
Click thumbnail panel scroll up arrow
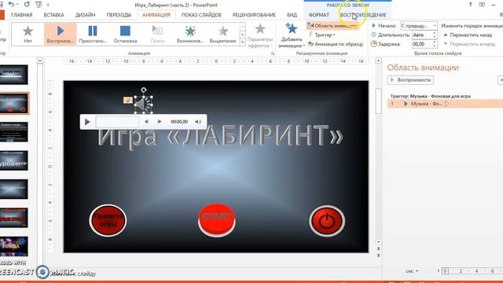point(40,61)
